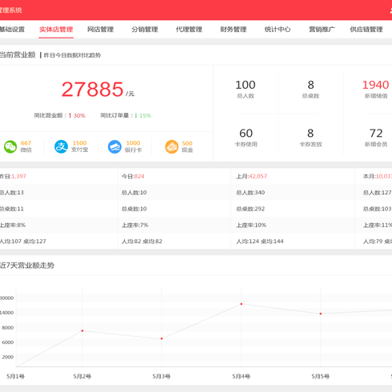
Task: Click the 500 现金 amount
Action: (187, 143)
